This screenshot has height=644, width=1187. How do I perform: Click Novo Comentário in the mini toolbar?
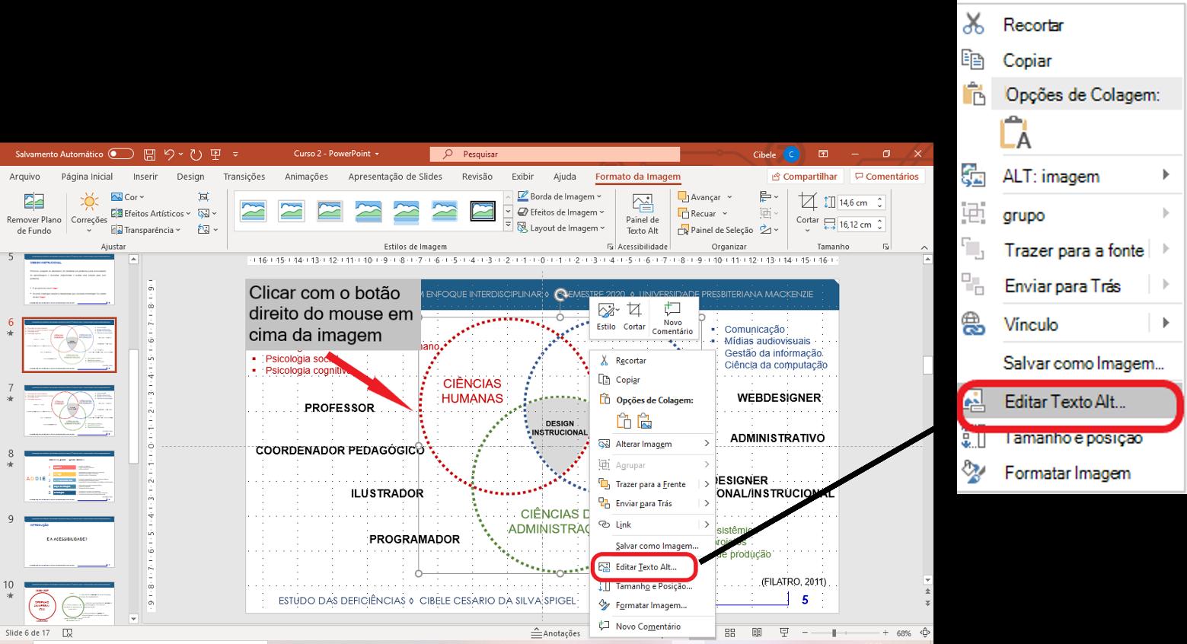(672, 318)
